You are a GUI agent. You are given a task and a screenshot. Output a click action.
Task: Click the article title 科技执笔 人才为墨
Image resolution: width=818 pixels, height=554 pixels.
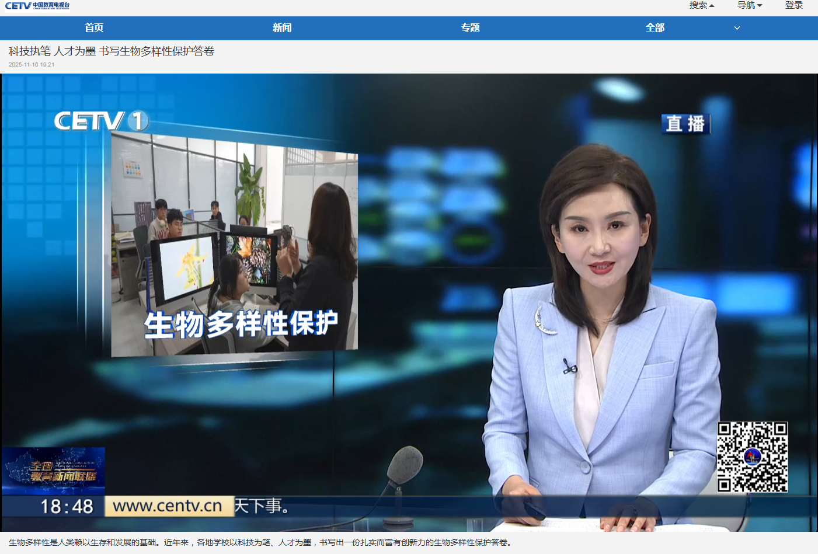pyautogui.click(x=112, y=51)
